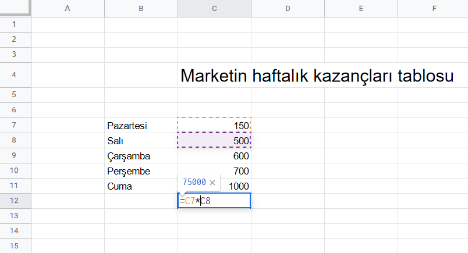Click the cell containing 500
The height and width of the screenshot is (253, 468).
coord(214,140)
